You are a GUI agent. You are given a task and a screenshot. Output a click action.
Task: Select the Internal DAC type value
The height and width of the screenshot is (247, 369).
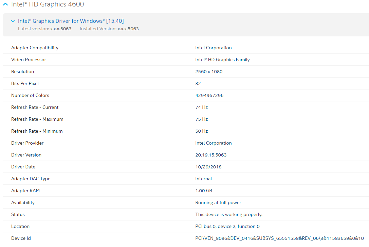[x=204, y=179]
